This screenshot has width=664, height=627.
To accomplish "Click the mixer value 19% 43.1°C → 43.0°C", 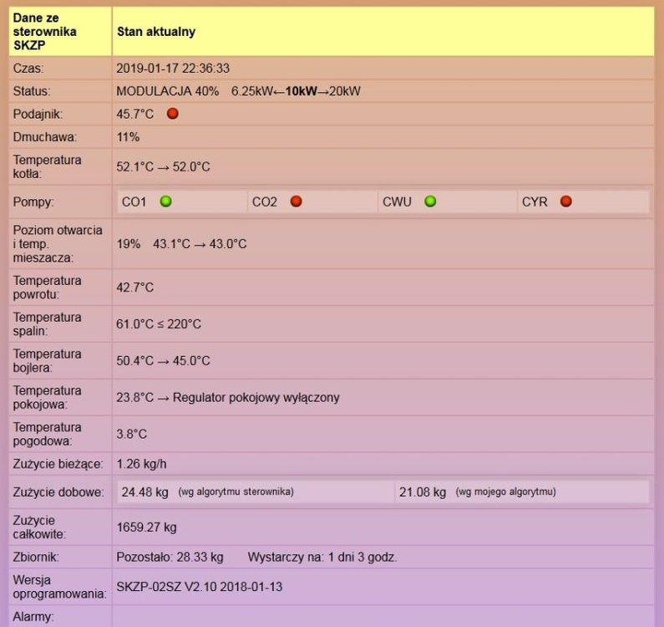I will tap(181, 244).
